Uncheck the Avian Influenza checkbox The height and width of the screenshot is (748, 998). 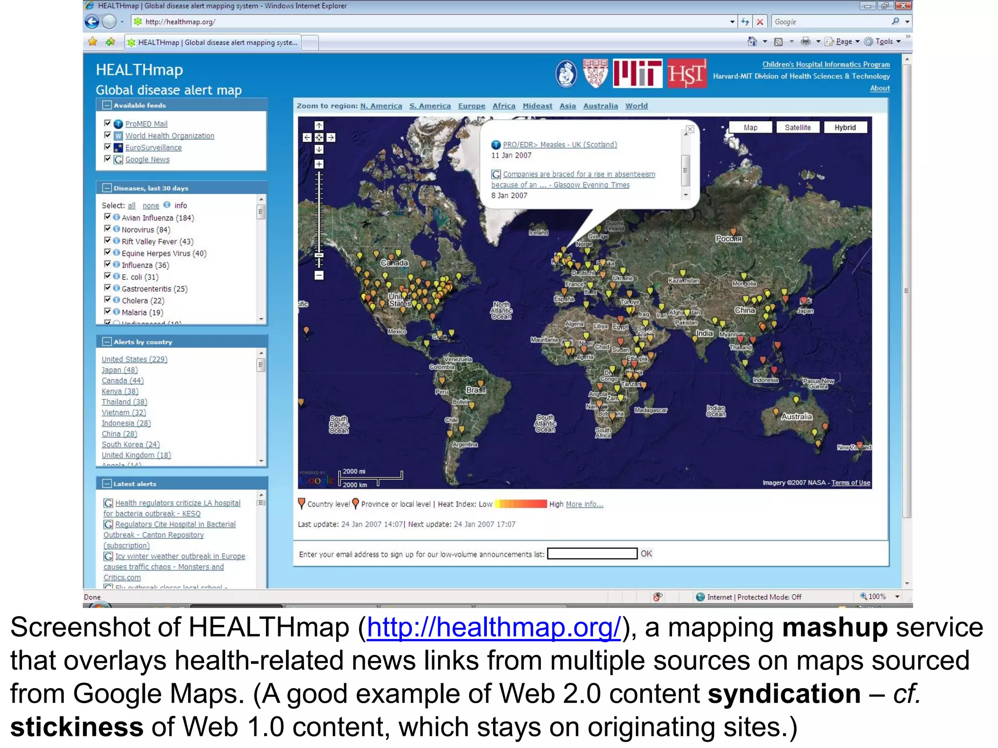coord(108,217)
